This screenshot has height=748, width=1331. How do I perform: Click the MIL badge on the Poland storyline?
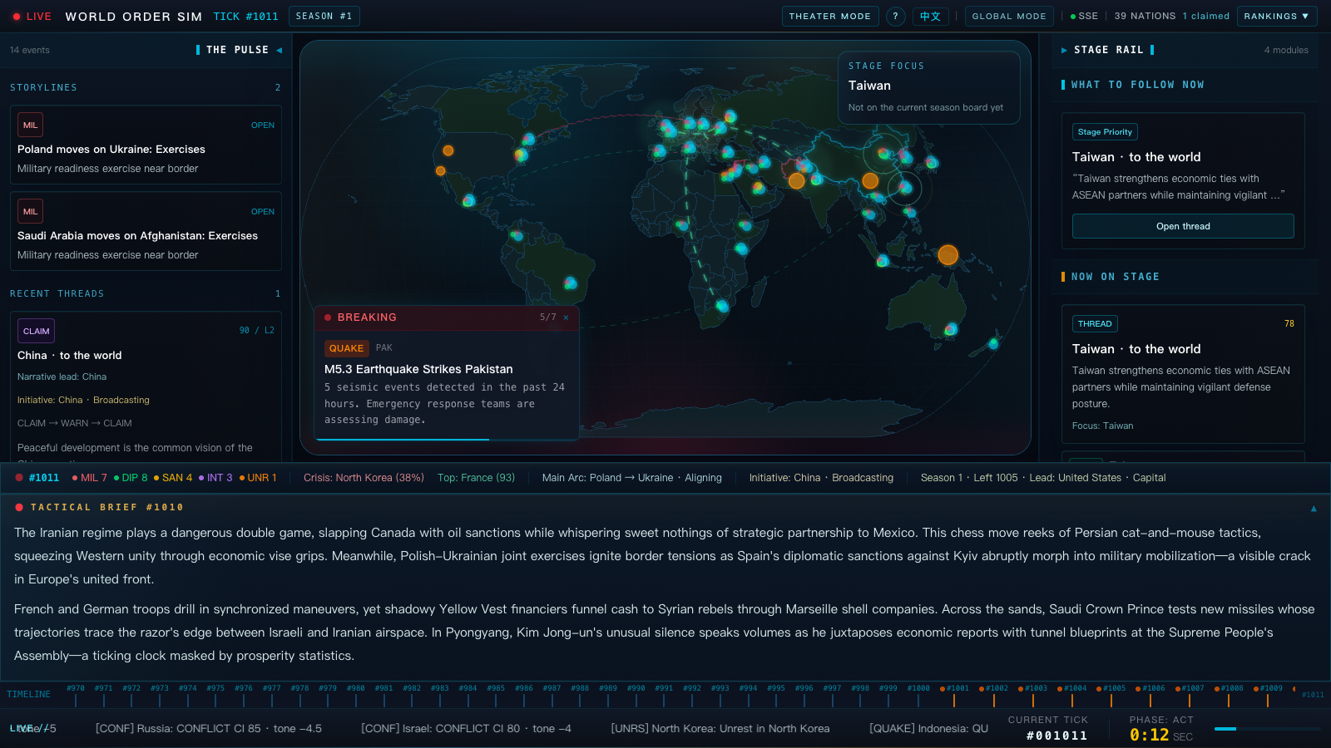click(x=30, y=125)
